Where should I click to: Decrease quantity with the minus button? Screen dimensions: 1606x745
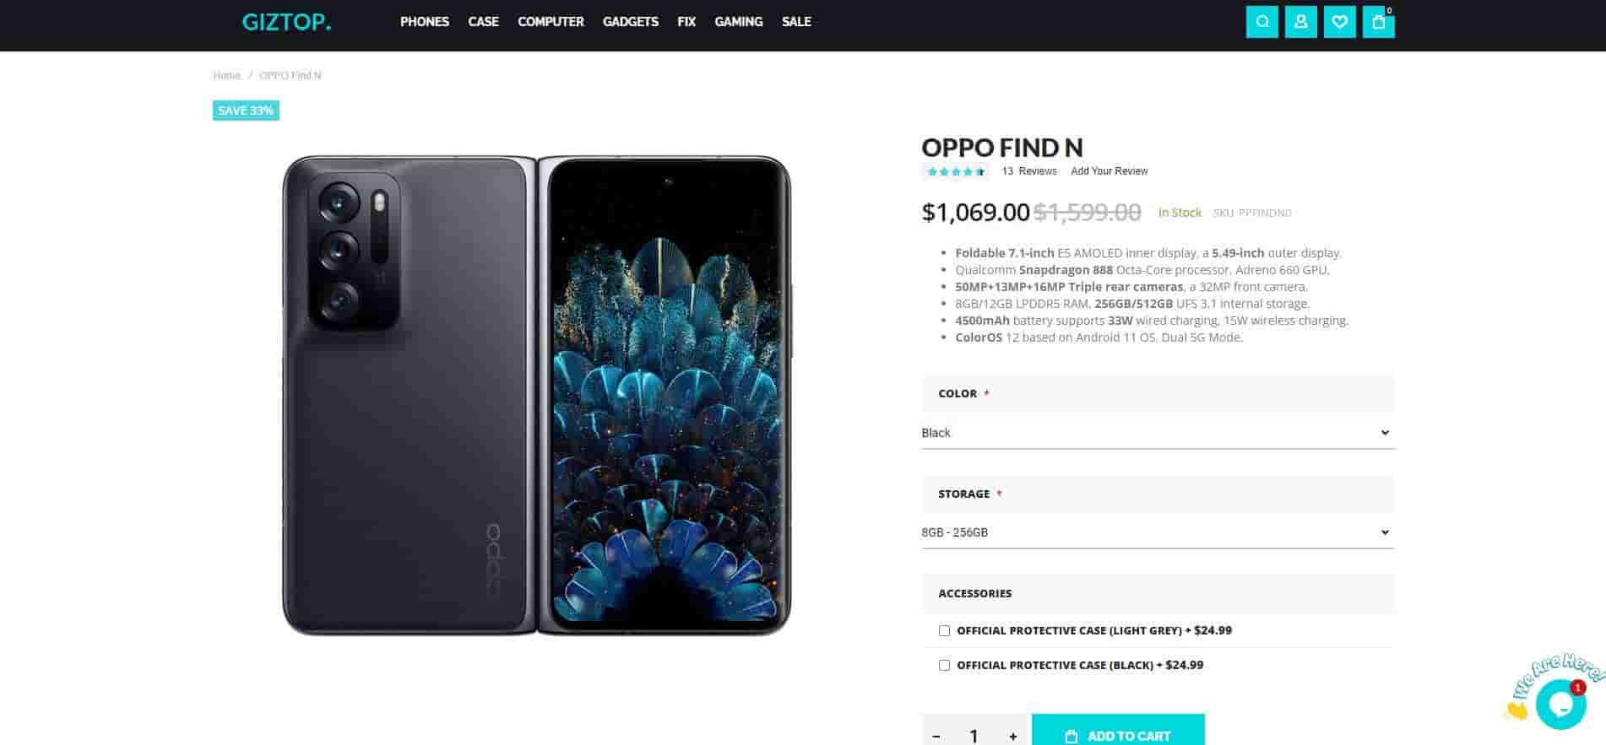936,736
